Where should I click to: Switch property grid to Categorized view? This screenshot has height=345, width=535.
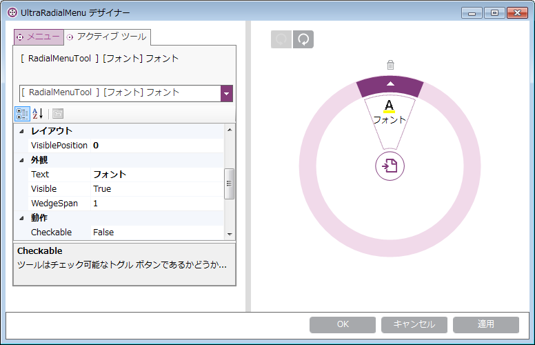[x=22, y=114]
